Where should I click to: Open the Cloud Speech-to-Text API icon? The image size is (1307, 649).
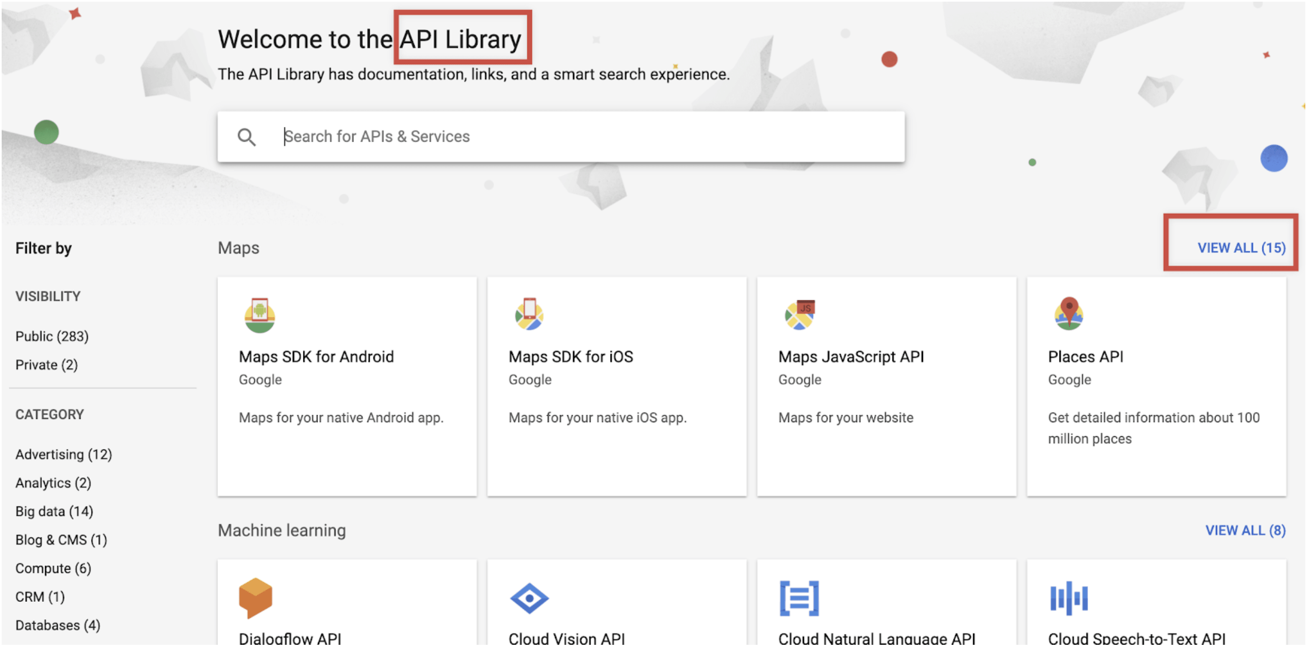(x=1069, y=598)
